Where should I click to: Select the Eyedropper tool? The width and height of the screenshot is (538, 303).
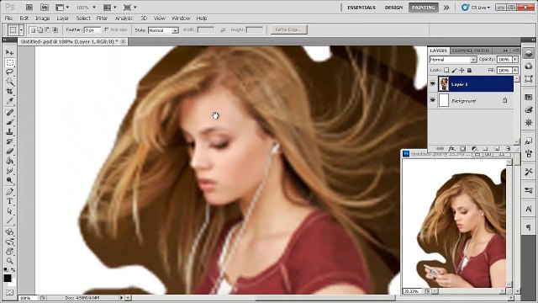(9, 101)
